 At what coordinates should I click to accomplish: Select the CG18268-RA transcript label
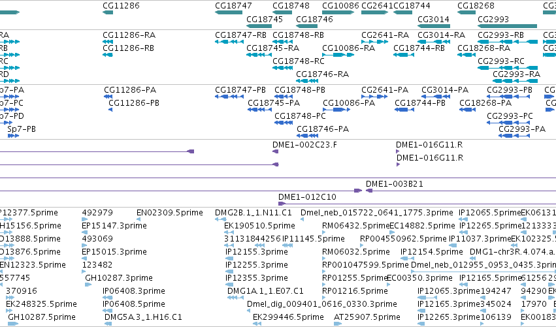pyautogui.click(x=483, y=48)
